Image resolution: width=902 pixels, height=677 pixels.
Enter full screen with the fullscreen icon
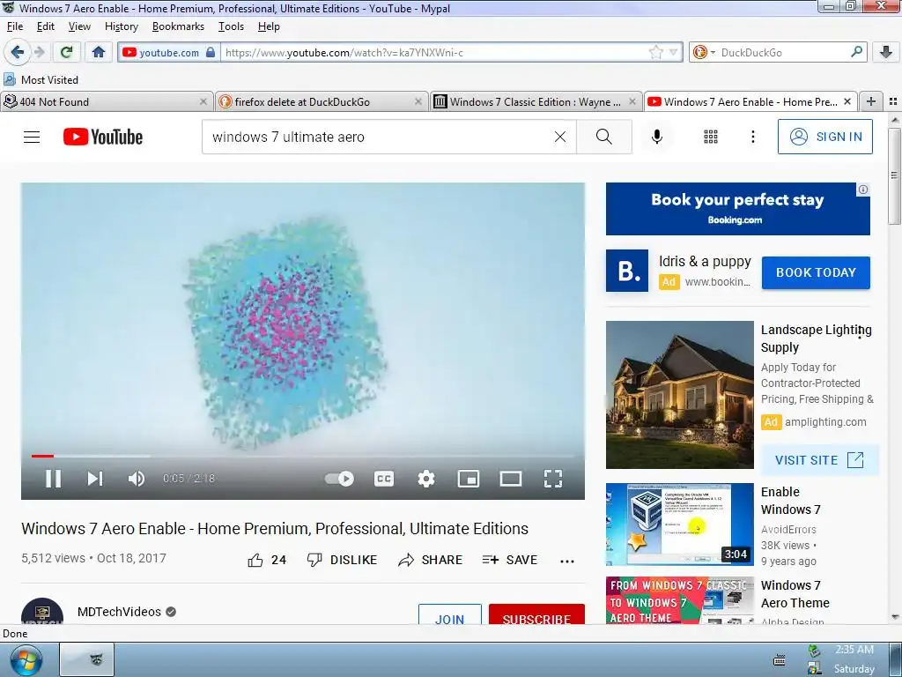(553, 479)
